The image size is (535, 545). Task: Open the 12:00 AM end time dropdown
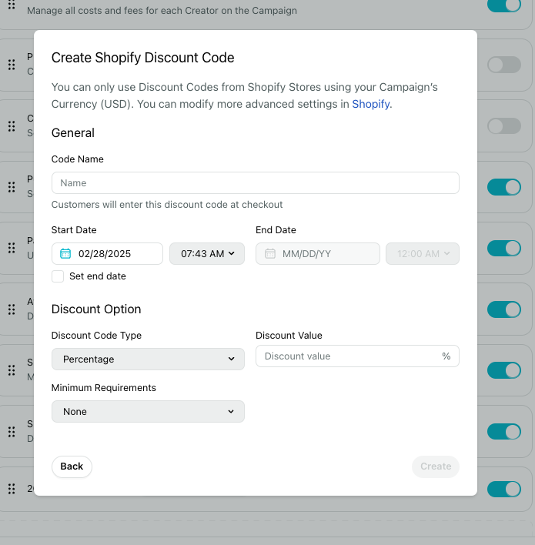423,254
